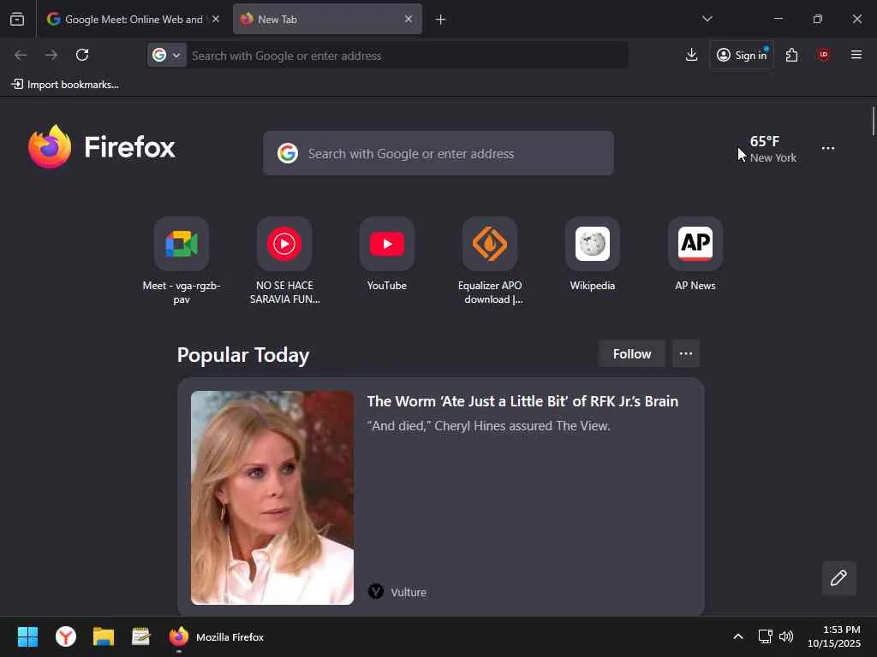Open a new tab with plus button
This screenshot has width=877, height=657.
pyautogui.click(x=441, y=20)
